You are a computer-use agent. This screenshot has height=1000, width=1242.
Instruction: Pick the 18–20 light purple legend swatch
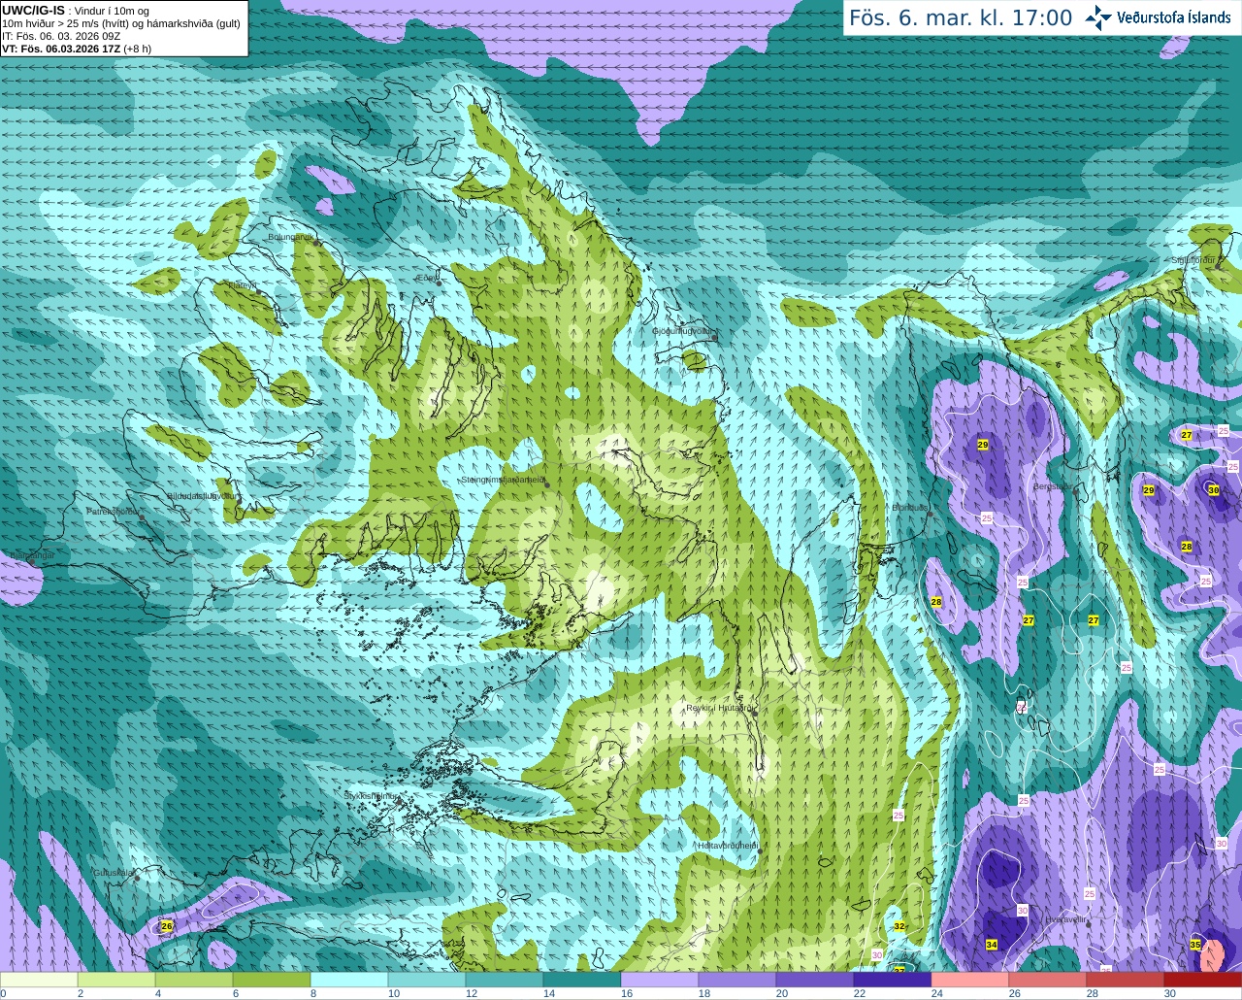737,980
